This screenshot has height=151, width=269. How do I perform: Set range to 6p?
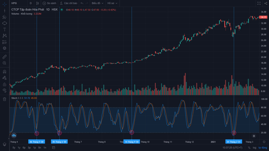coord(24,148)
